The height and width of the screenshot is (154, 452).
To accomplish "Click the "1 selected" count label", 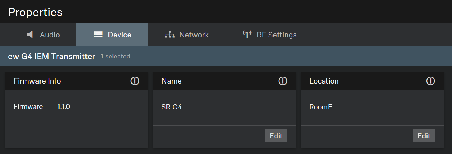I will 115,57.
